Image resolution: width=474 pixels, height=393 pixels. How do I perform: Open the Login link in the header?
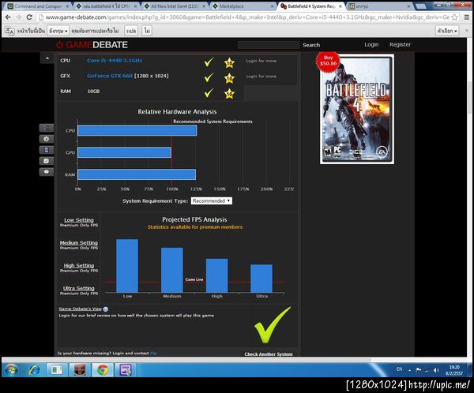(371, 45)
